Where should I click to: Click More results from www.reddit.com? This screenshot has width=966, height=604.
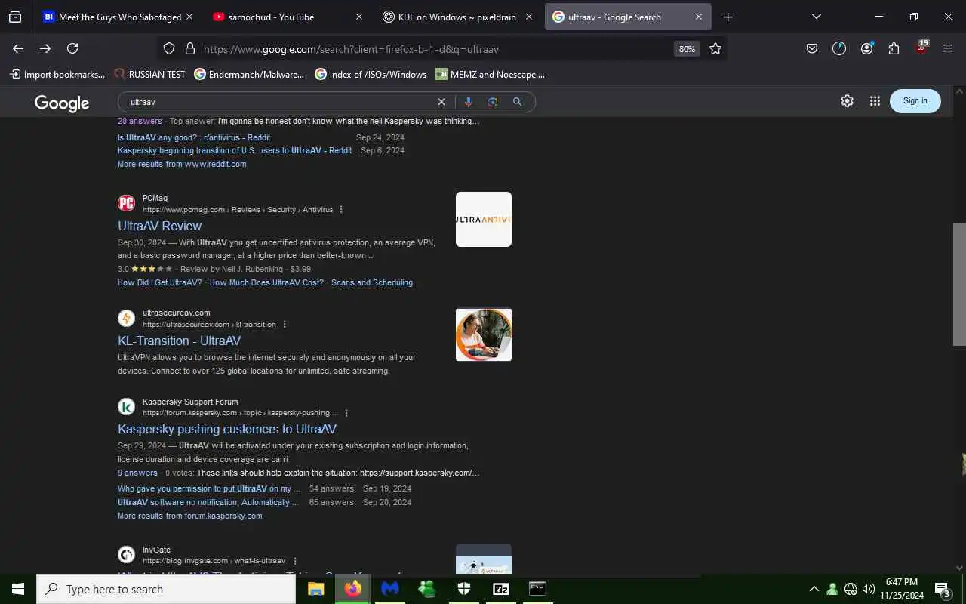pos(182,164)
